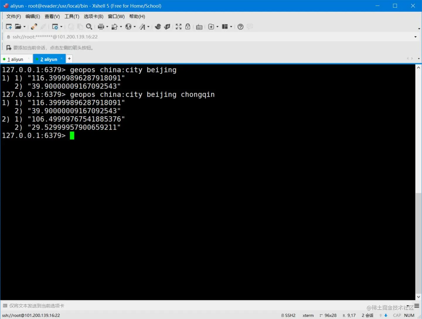Expand the Open session dropdown arrow
This screenshot has width=422, height=319.
click(x=25, y=27)
